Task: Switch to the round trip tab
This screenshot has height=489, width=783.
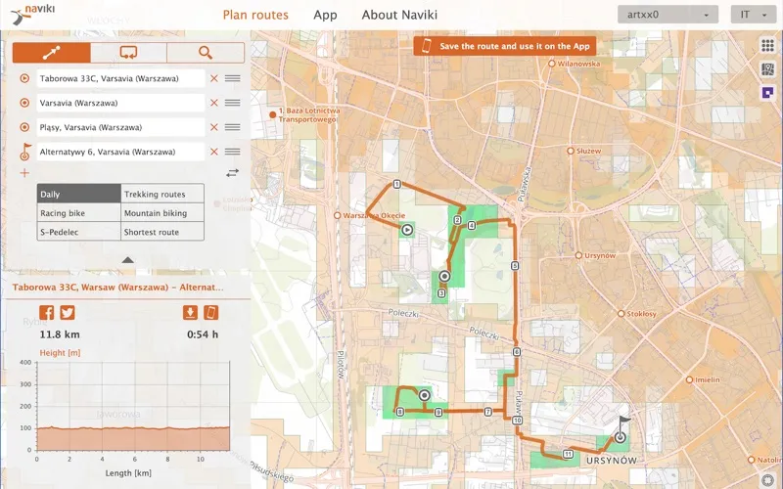Action: click(x=128, y=53)
